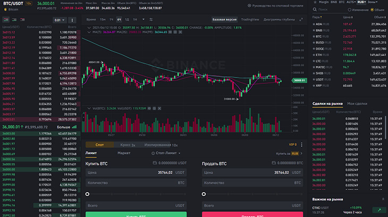This screenshot has height=217, width=388.
Task: Open the 0.01 price grouping dropdown
Action: [60, 20]
